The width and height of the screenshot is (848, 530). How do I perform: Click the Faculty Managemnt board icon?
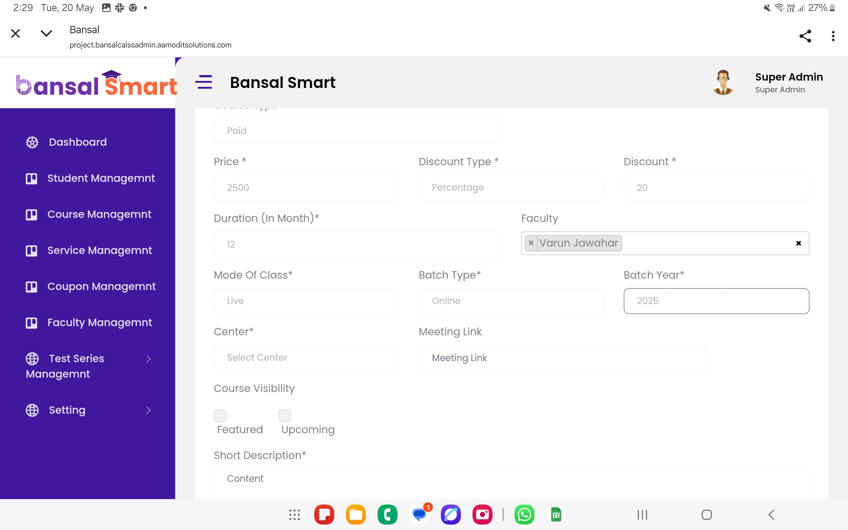pyautogui.click(x=31, y=323)
